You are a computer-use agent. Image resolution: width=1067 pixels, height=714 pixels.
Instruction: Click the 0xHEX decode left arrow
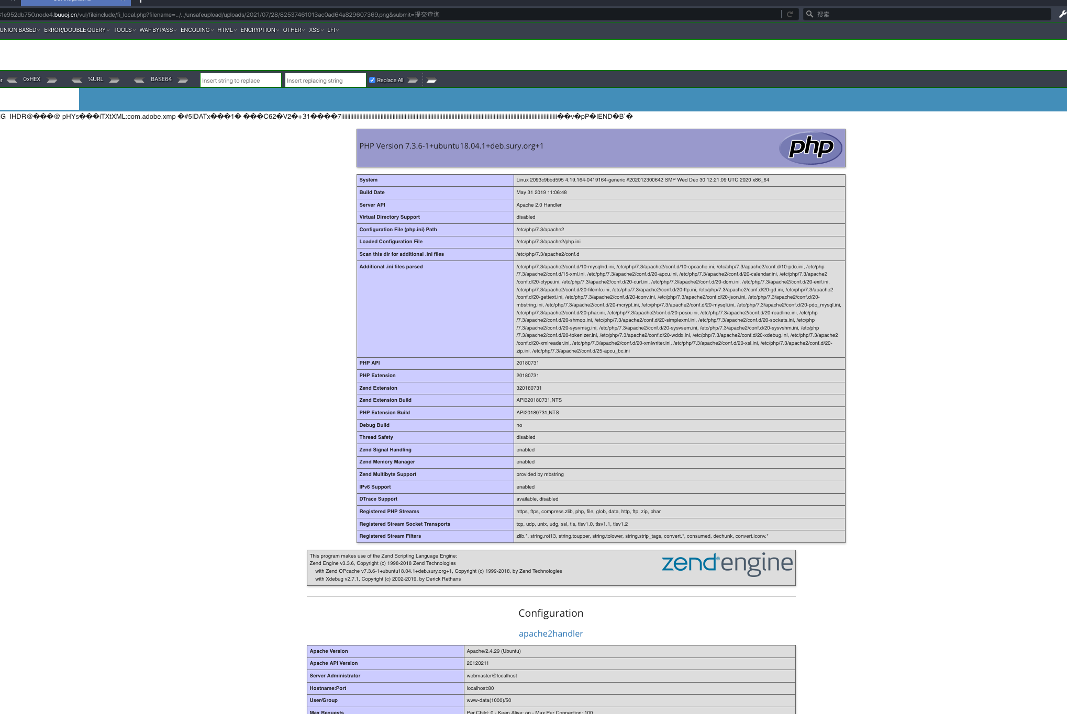pyautogui.click(x=12, y=80)
